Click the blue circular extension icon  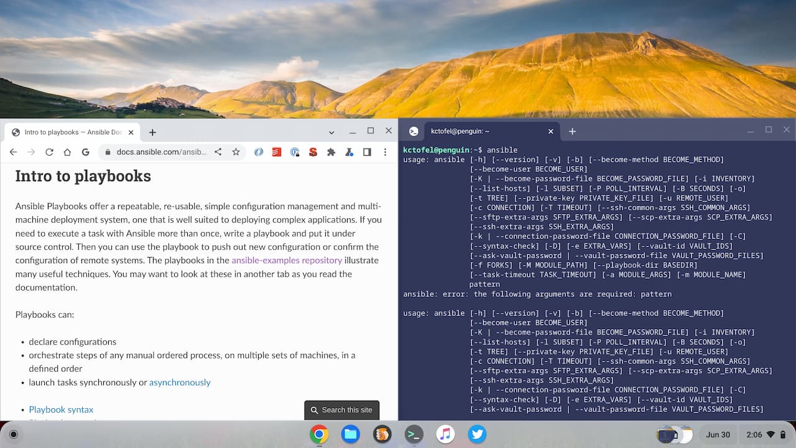(x=259, y=152)
